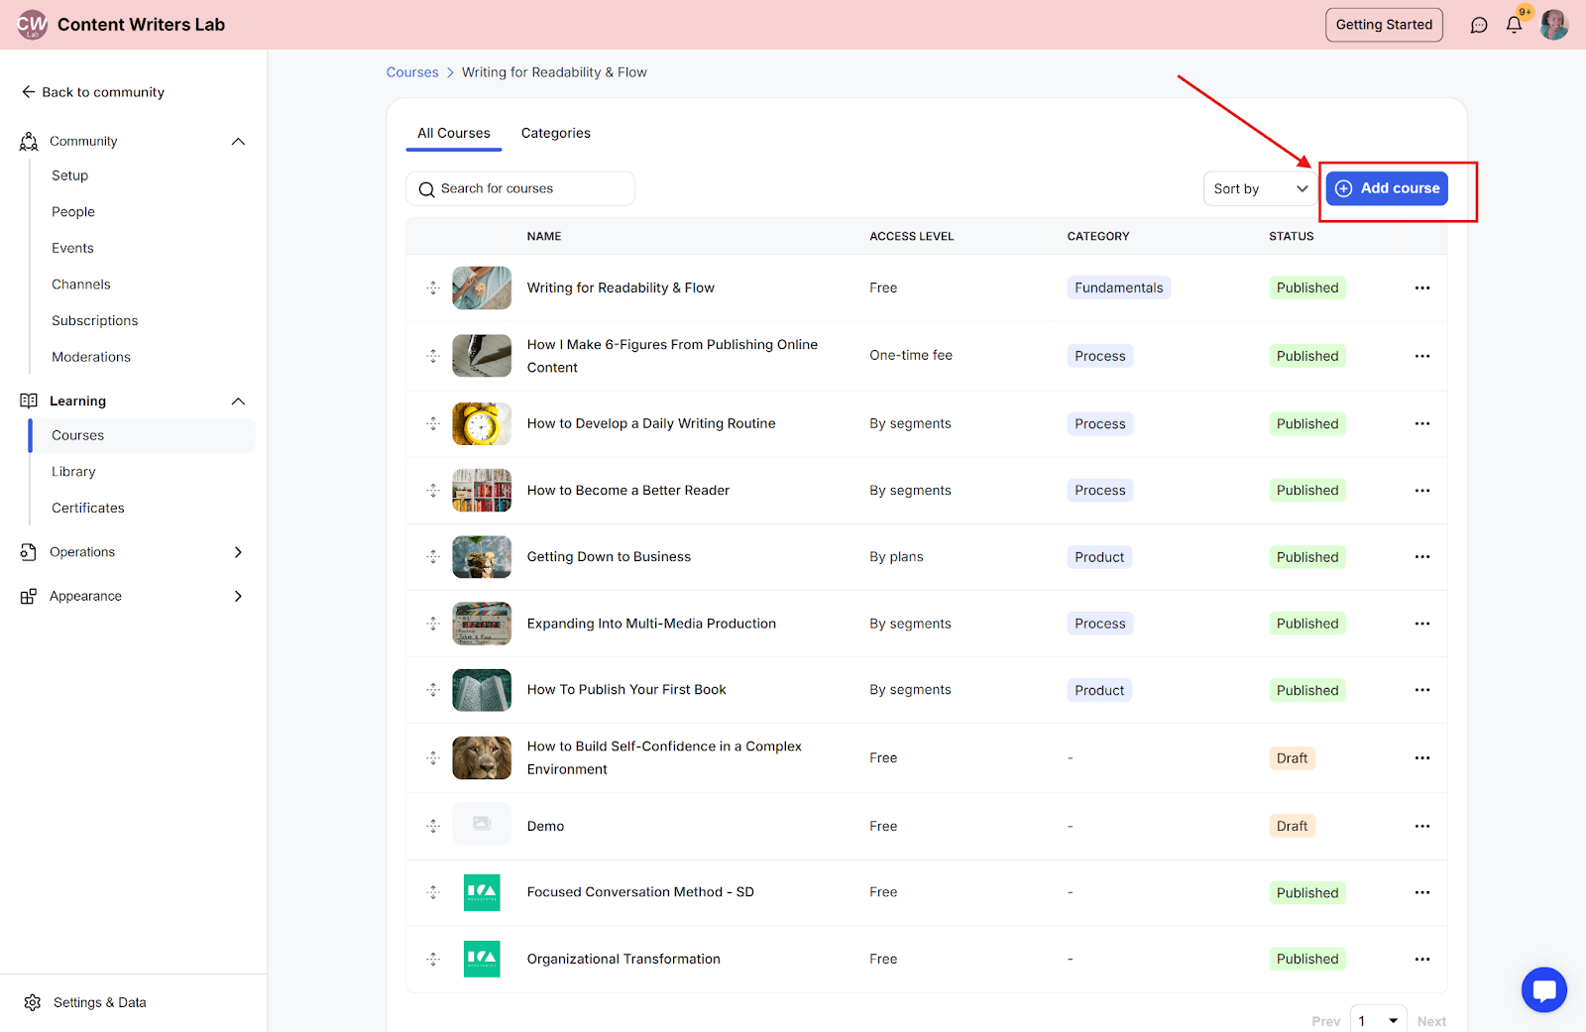Open the blue support chat widget

[x=1543, y=989]
